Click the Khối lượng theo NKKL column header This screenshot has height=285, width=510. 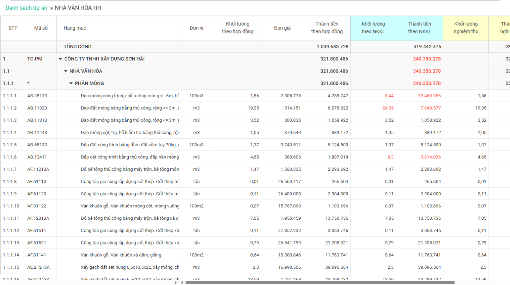click(373, 28)
